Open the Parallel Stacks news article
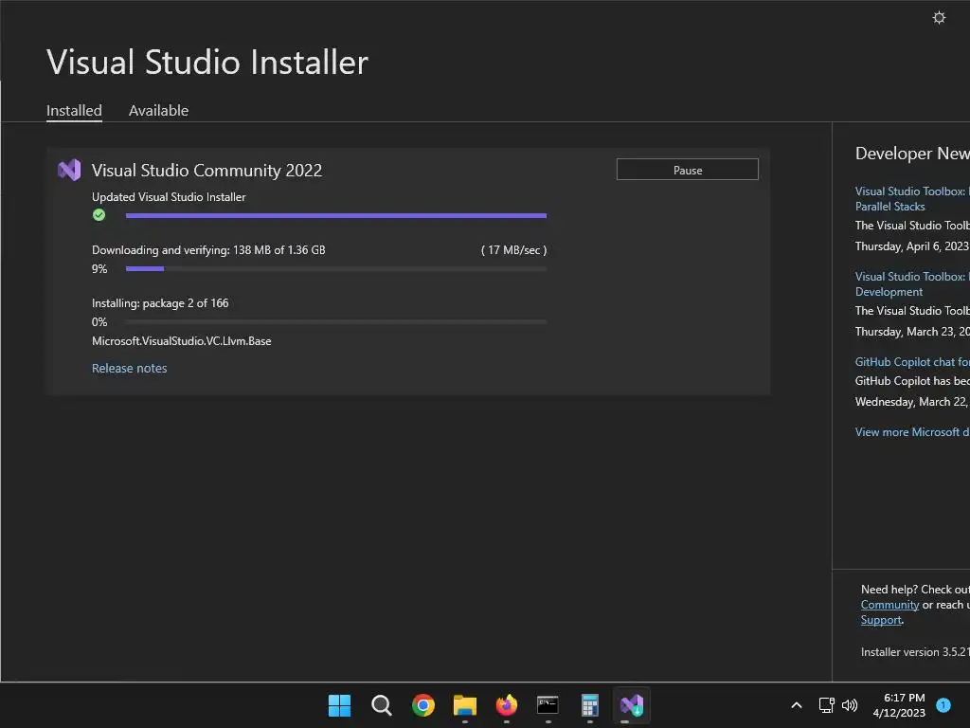 [x=912, y=199]
